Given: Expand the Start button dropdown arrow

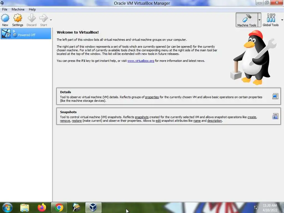Looking at the screenshot, I should [51, 20].
